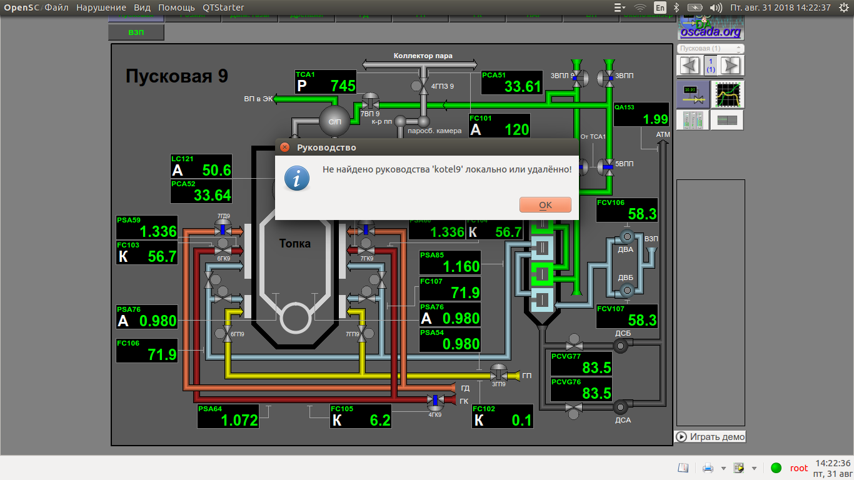Open the contours group view icon

point(693,119)
